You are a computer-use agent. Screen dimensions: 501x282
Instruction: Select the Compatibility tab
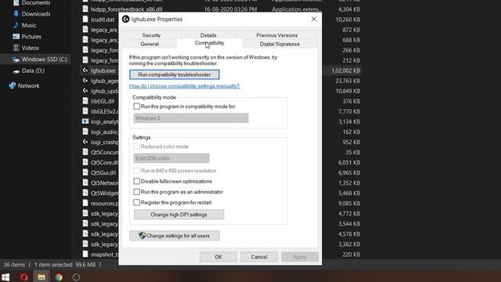click(210, 43)
